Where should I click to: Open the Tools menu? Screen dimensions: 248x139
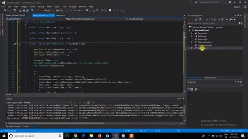57,7
